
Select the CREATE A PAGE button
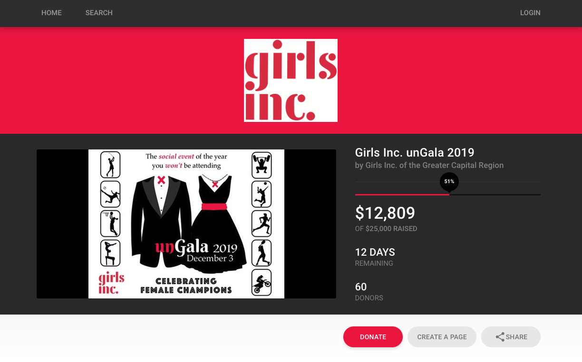coord(442,337)
